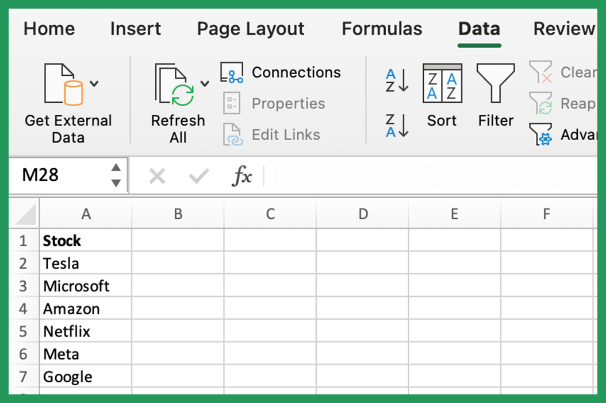Click the Edit Links icon
This screenshot has width=606, height=403.
[x=233, y=134]
